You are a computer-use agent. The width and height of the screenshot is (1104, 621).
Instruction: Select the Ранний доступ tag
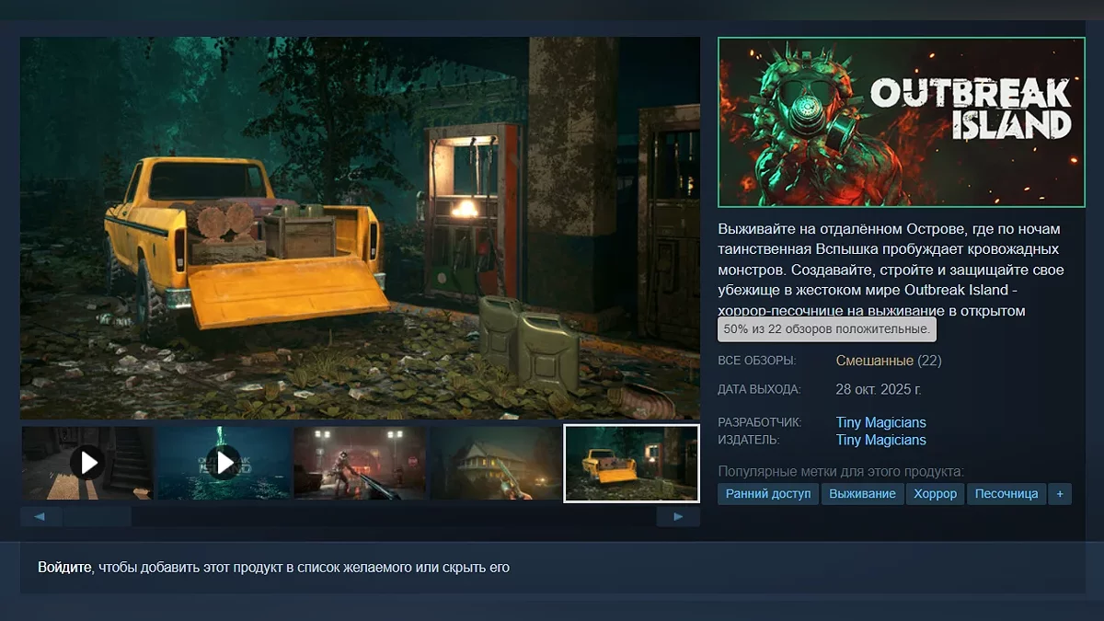(x=768, y=494)
